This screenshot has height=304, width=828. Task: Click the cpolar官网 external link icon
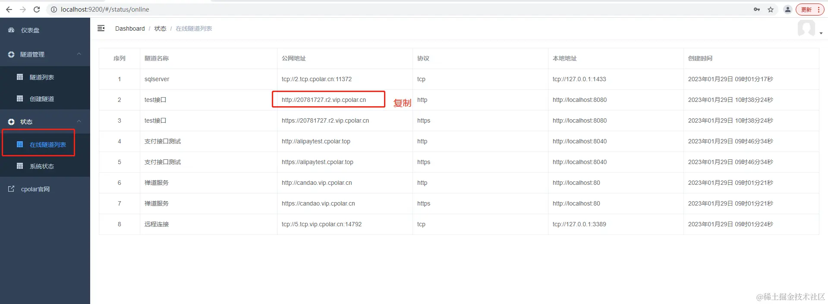click(11, 189)
